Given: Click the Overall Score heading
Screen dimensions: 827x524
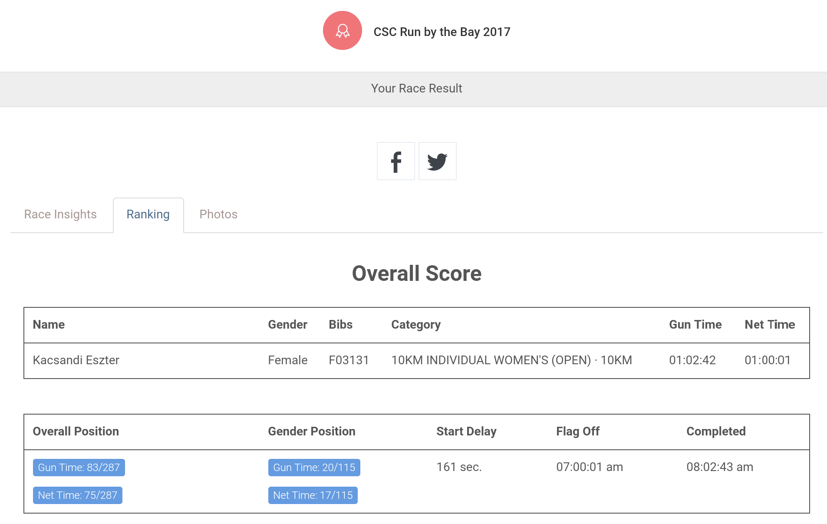Looking at the screenshot, I should (x=416, y=274).
